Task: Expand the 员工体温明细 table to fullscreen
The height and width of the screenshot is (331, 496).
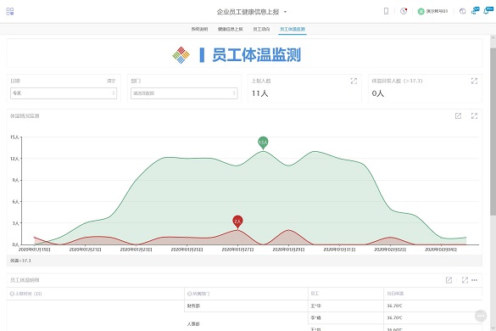Action: click(x=465, y=280)
